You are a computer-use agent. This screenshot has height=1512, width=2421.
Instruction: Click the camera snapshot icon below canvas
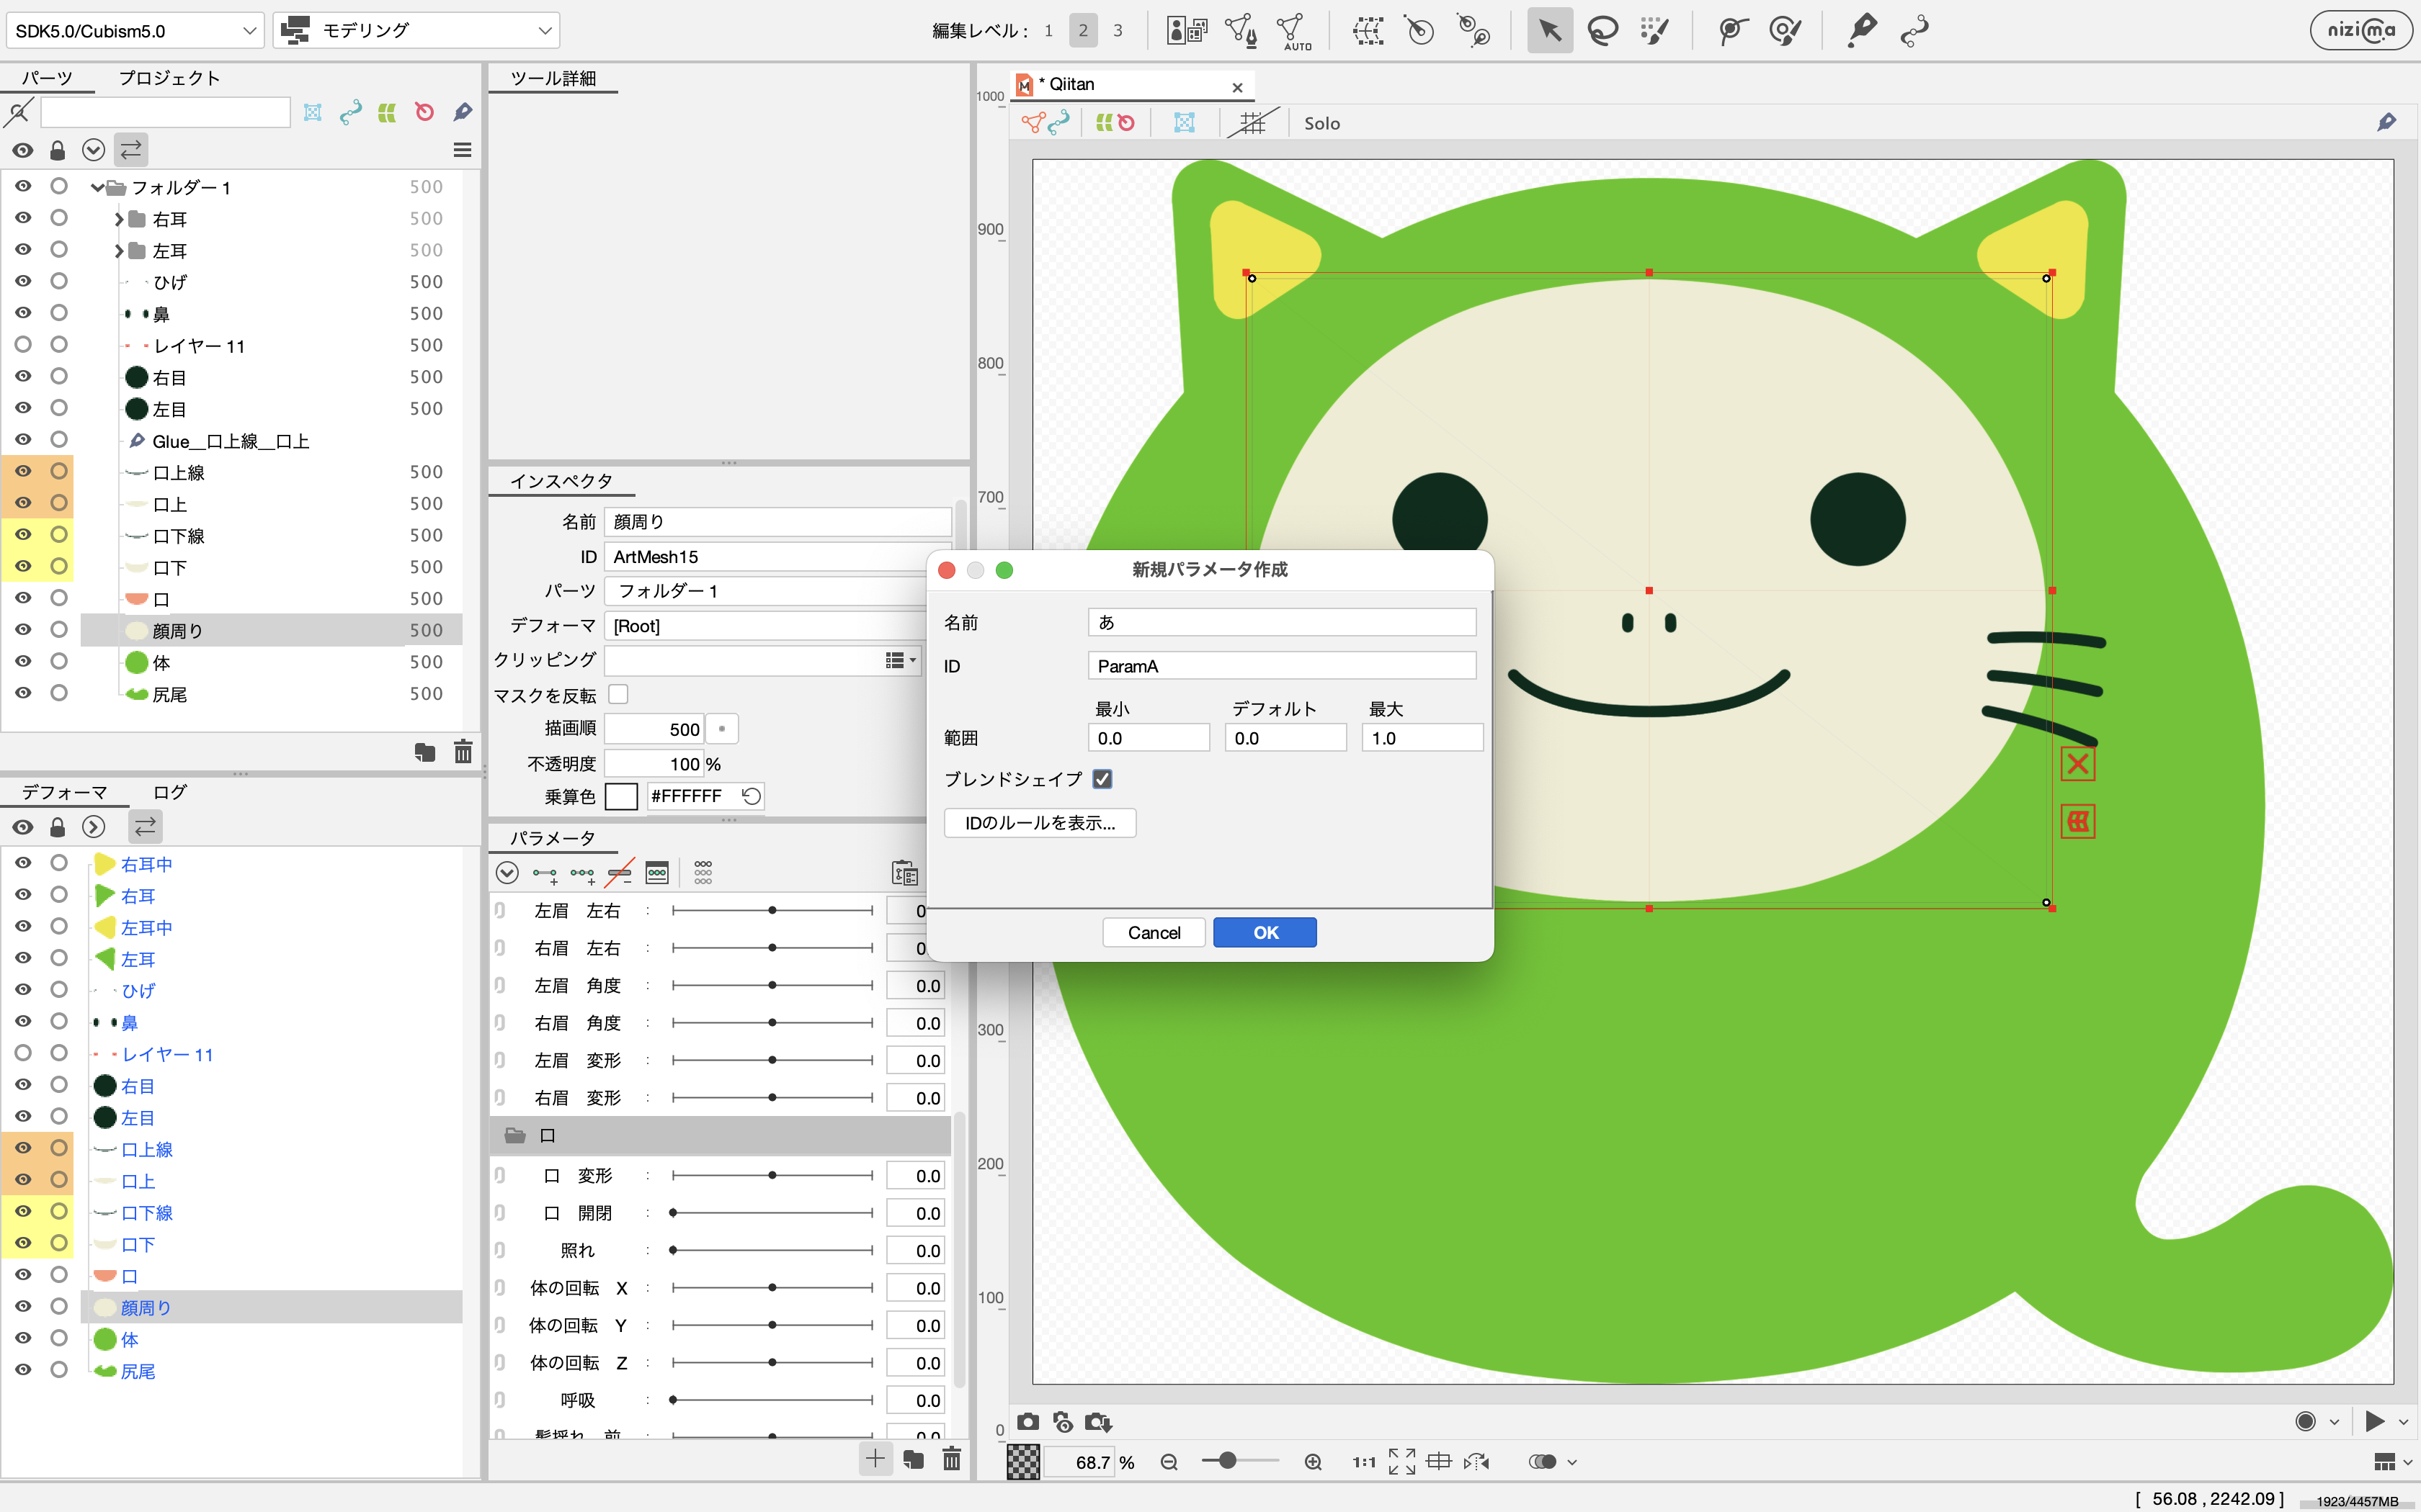(x=1027, y=1421)
